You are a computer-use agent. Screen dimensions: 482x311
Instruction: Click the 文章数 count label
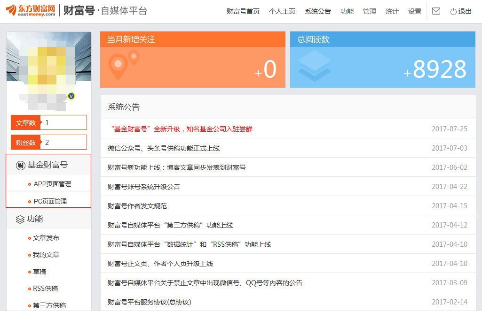tap(26, 123)
